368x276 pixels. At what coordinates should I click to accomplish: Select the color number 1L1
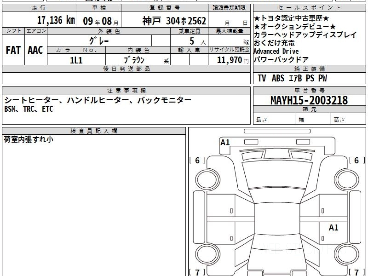(x=76, y=60)
